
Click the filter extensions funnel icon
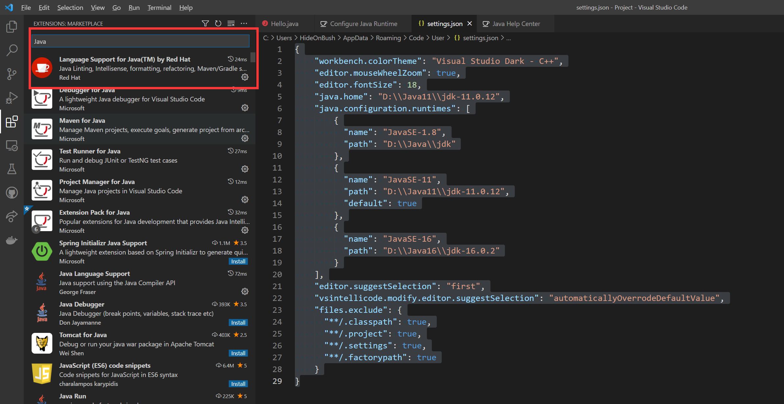pos(205,24)
